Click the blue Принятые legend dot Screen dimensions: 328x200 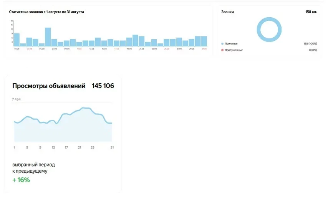coord(222,44)
